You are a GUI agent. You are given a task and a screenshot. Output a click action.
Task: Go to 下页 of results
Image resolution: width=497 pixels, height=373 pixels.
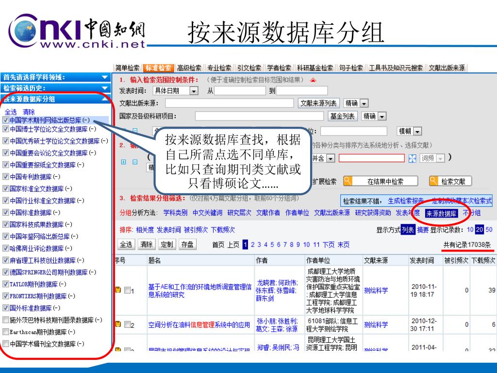pos(329,245)
